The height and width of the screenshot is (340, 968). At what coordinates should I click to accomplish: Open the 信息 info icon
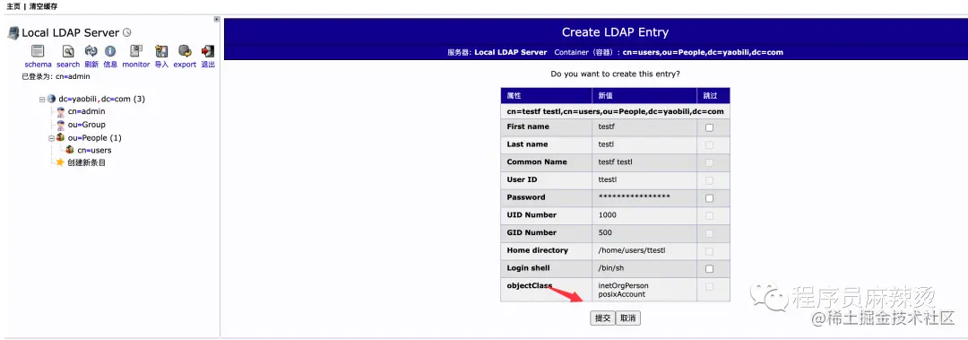tap(110, 51)
